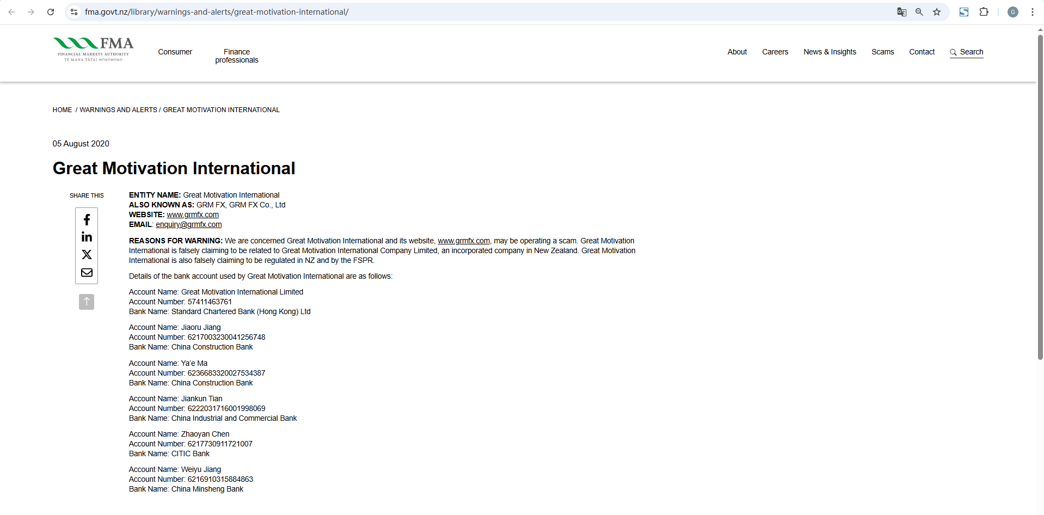
Task: Bookmark this page with the star icon
Action: coord(937,12)
